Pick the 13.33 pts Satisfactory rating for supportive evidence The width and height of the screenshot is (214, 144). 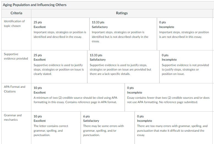124,67
